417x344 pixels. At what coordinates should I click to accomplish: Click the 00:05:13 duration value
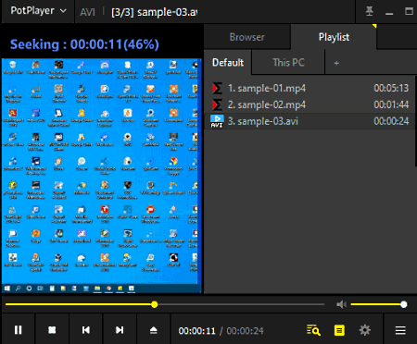391,89
